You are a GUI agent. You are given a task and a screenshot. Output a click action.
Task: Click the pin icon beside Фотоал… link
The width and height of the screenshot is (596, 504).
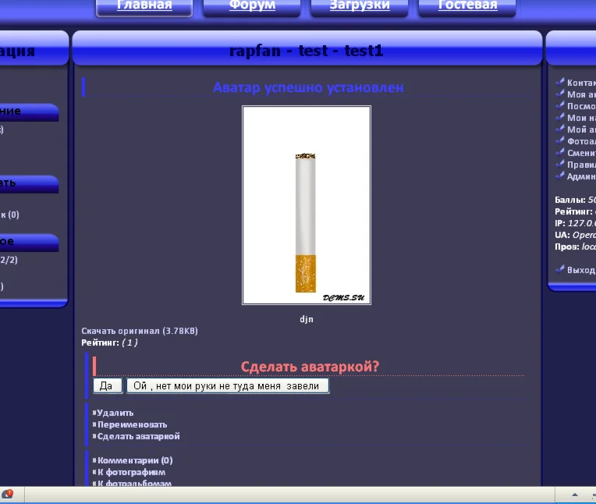coord(560,140)
